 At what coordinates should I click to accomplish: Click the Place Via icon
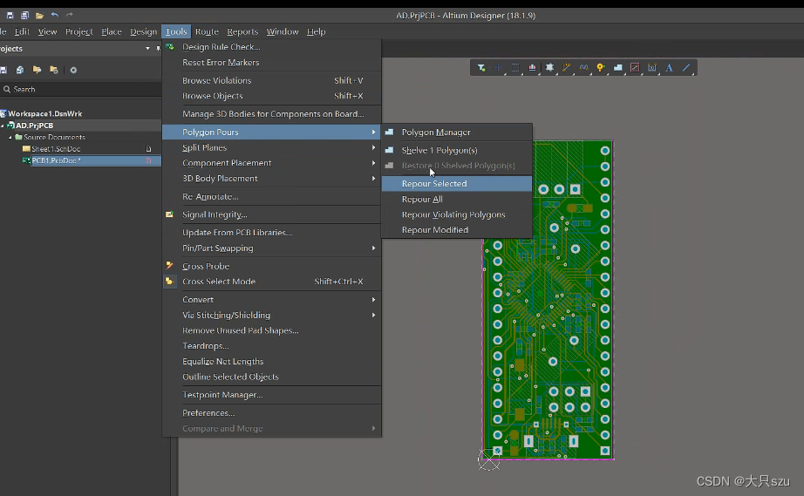coord(601,67)
